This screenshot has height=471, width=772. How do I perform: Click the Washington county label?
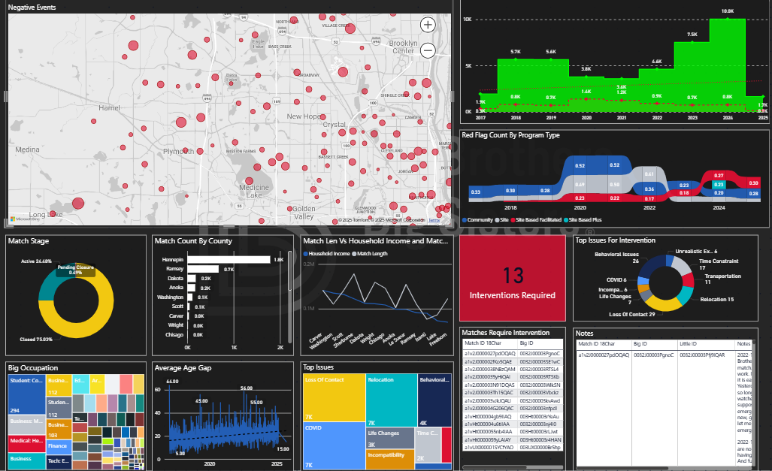click(171, 297)
